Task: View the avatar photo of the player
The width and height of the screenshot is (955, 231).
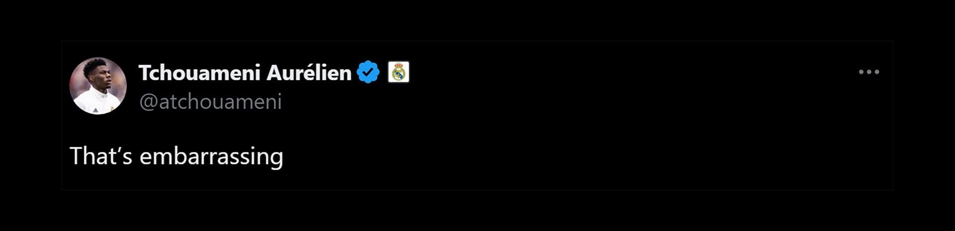Action: 98,86
